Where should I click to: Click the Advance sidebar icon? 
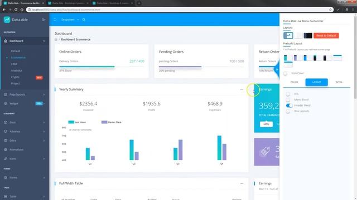[x=6, y=132]
